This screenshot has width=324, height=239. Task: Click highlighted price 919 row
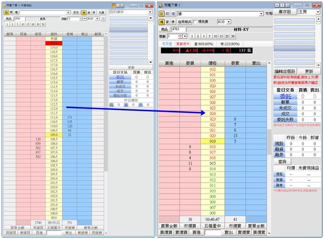[x=213, y=141]
